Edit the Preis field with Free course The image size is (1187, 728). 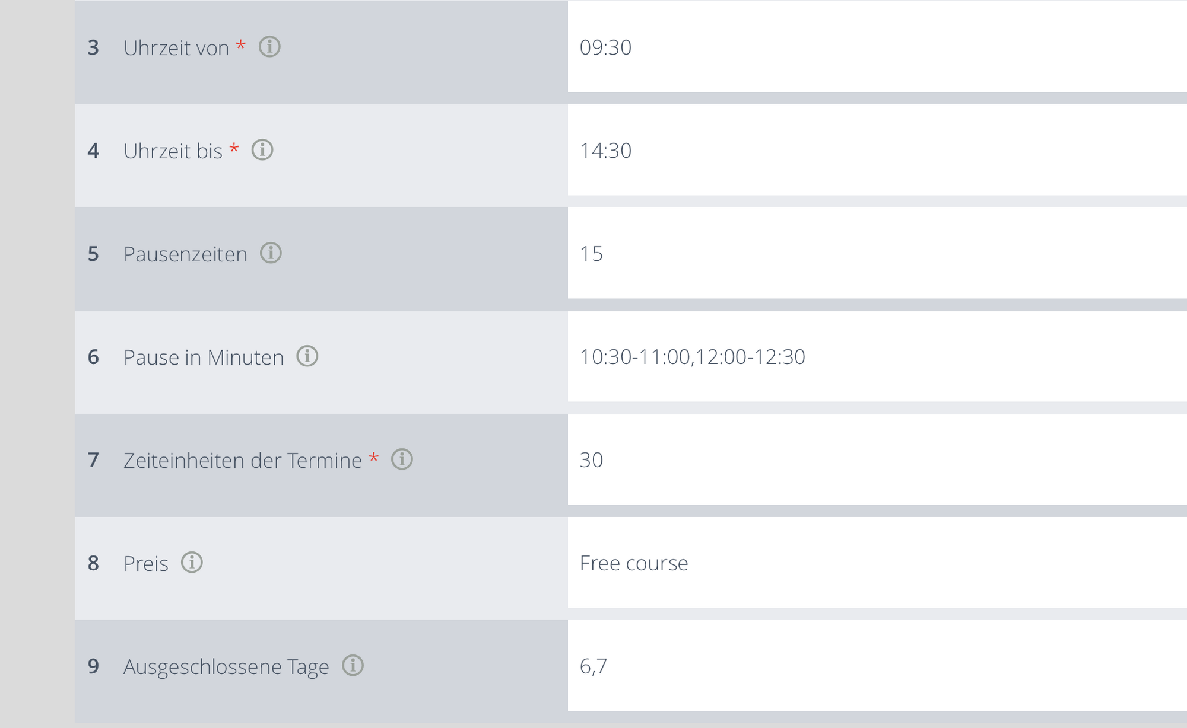point(877,563)
